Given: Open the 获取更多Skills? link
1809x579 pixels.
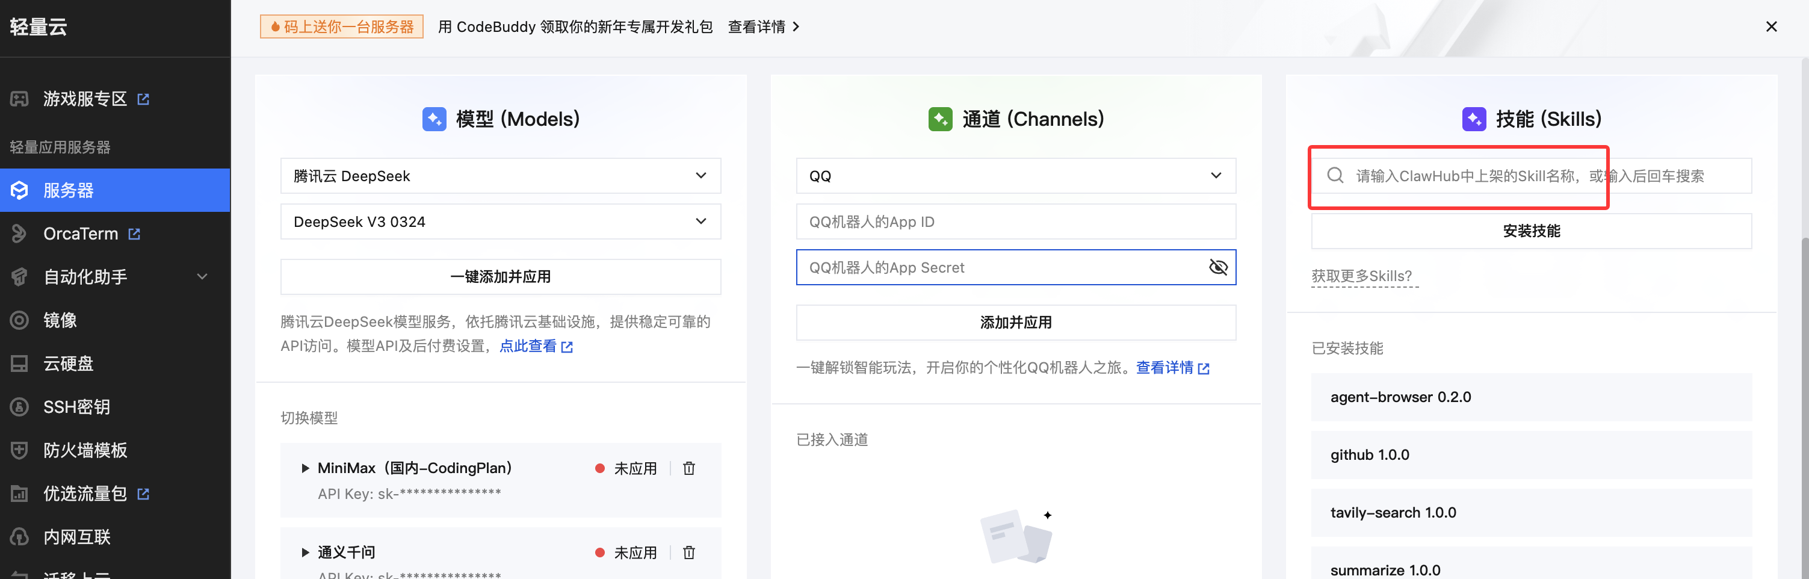Looking at the screenshot, I should (x=1361, y=276).
